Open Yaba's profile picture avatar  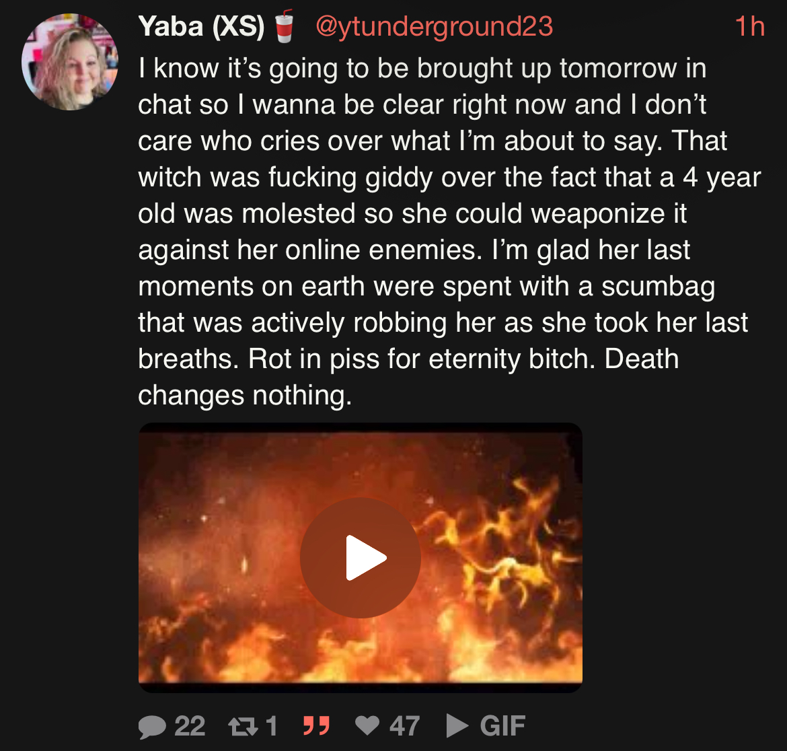[x=70, y=62]
